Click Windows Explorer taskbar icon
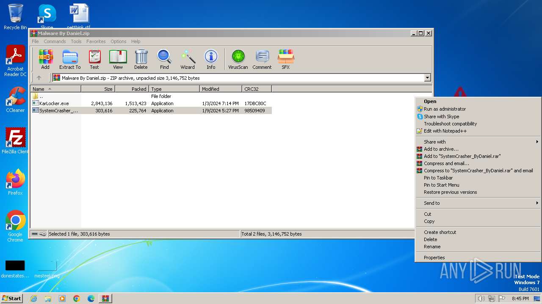This screenshot has width=542, height=304. pos(48,299)
